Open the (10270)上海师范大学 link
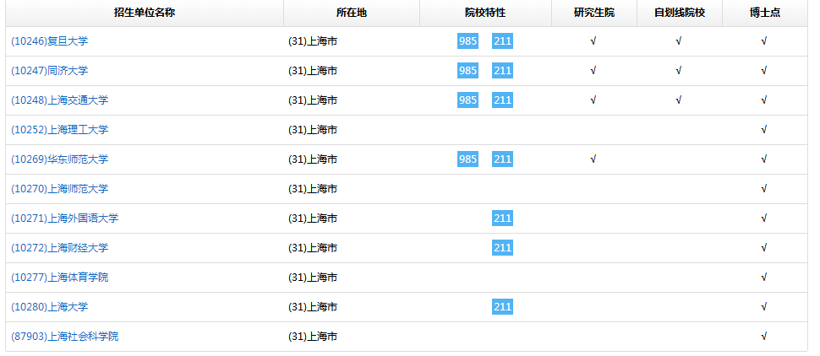 coord(60,188)
